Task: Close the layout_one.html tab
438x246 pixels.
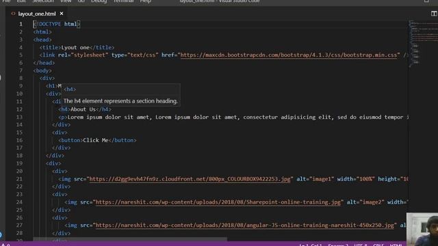Action: (x=62, y=14)
